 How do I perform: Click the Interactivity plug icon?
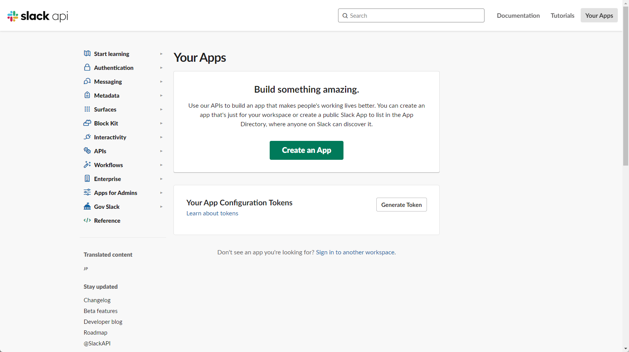tap(87, 137)
